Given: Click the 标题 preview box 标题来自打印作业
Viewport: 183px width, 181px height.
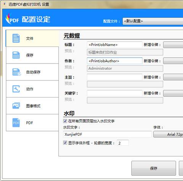Looking at the screenshot, I should 125,52.
